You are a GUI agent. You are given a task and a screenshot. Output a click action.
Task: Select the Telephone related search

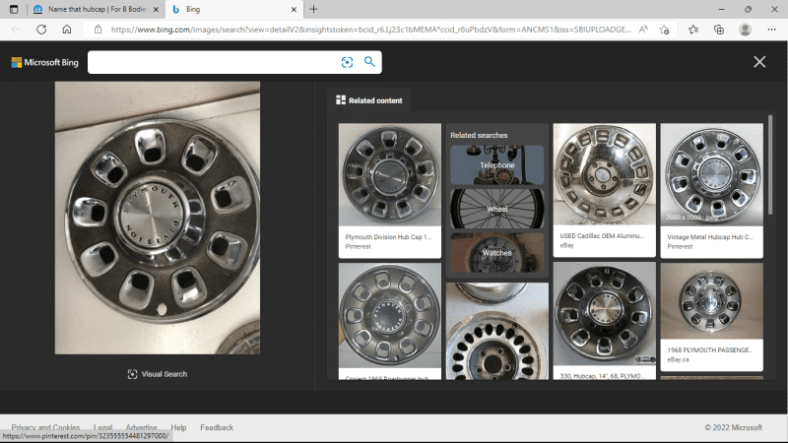point(497,165)
